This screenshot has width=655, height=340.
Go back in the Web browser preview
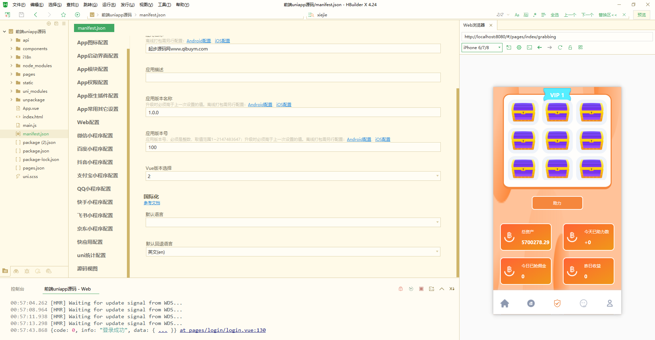(x=539, y=47)
